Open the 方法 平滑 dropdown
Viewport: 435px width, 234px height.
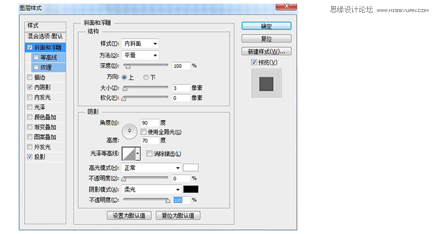pos(140,55)
